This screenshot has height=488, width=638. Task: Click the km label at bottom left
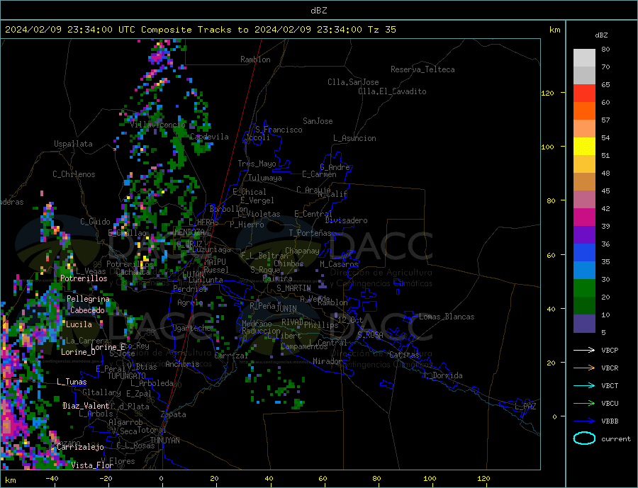11,480
